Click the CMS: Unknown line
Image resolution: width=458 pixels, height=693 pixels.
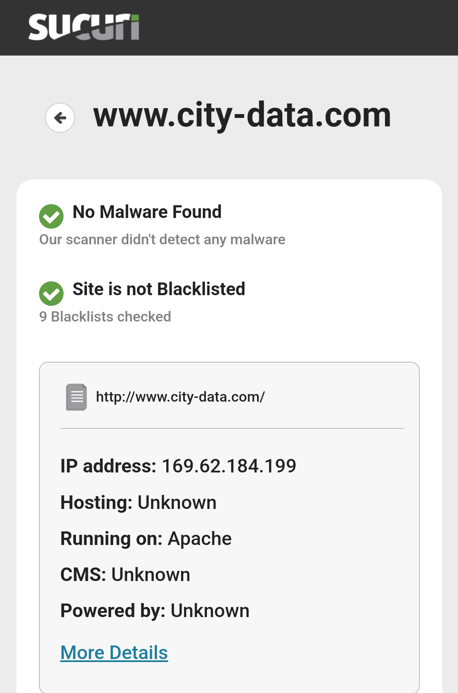tap(125, 575)
